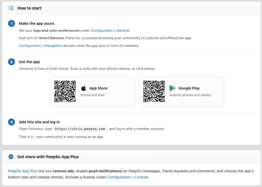Click the iPhone and iPad subtitle
The width and height of the screenshot is (262, 187).
click(92, 95)
